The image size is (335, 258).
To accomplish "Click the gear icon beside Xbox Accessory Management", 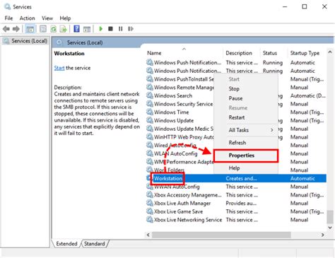I will pyautogui.click(x=150, y=194).
